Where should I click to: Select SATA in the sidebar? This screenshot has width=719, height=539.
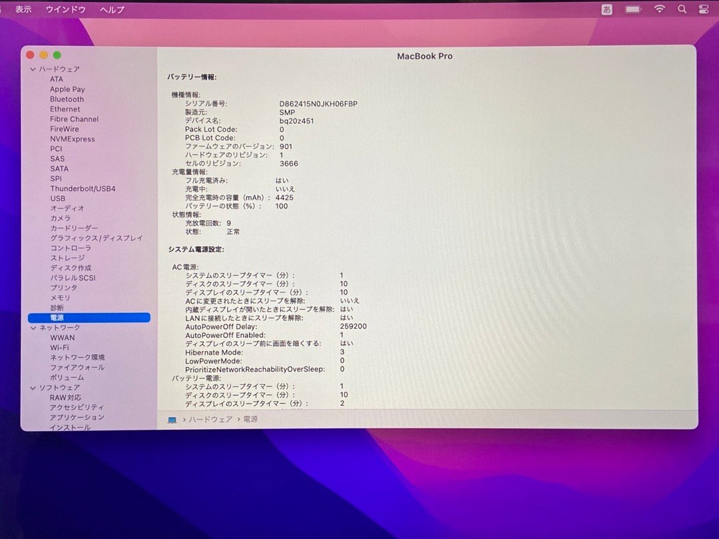(59, 168)
